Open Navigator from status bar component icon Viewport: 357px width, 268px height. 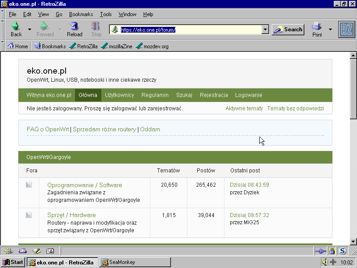(8, 251)
